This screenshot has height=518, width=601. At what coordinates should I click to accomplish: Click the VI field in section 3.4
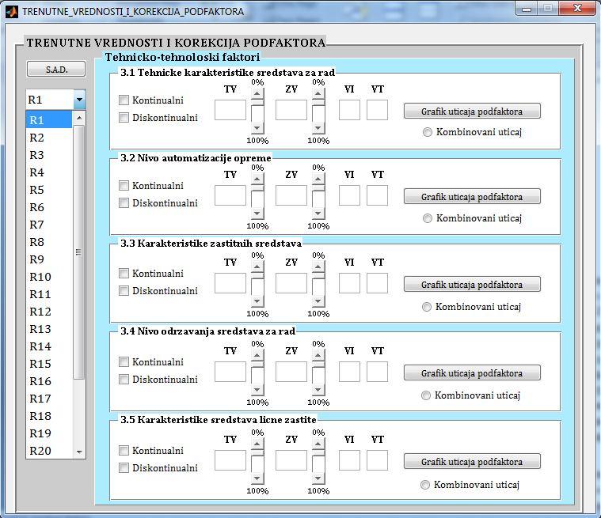click(x=349, y=372)
